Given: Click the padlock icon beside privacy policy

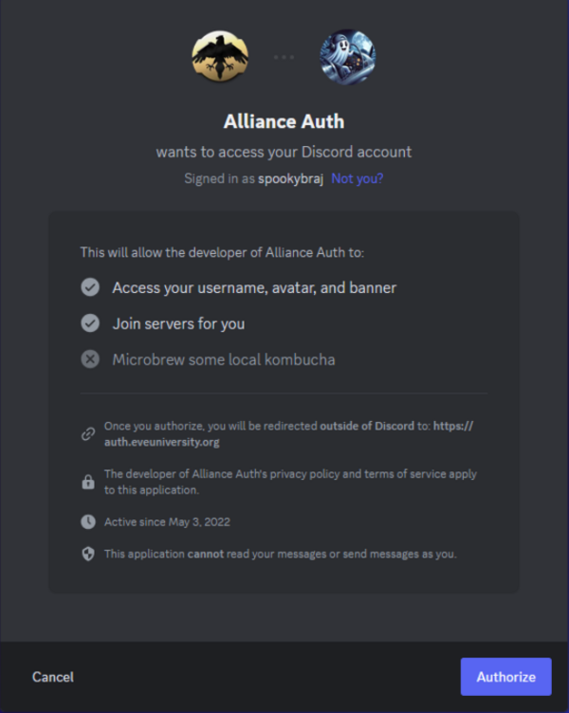Looking at the screenshot, I should pyautogui.click(x=88, y=482).
